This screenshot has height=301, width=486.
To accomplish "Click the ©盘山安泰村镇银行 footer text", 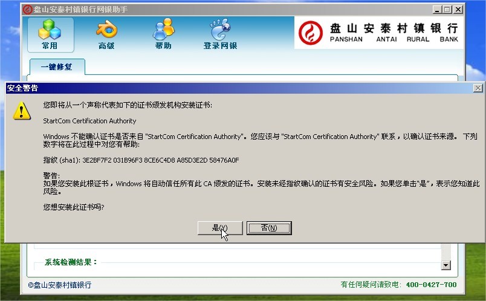I will point(59,285).
